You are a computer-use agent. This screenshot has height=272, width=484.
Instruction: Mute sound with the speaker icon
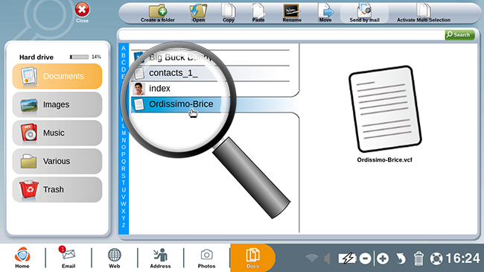(x=327, y=259)
